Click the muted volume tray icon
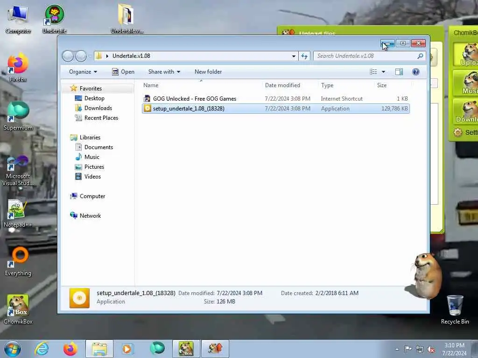478x358 pixels. coord(431,349)
